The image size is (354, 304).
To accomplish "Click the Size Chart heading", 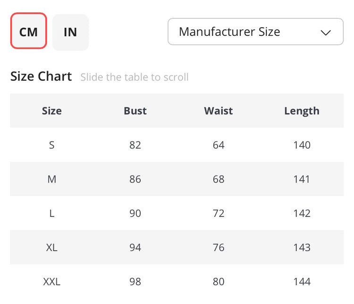I will point(41,76).
